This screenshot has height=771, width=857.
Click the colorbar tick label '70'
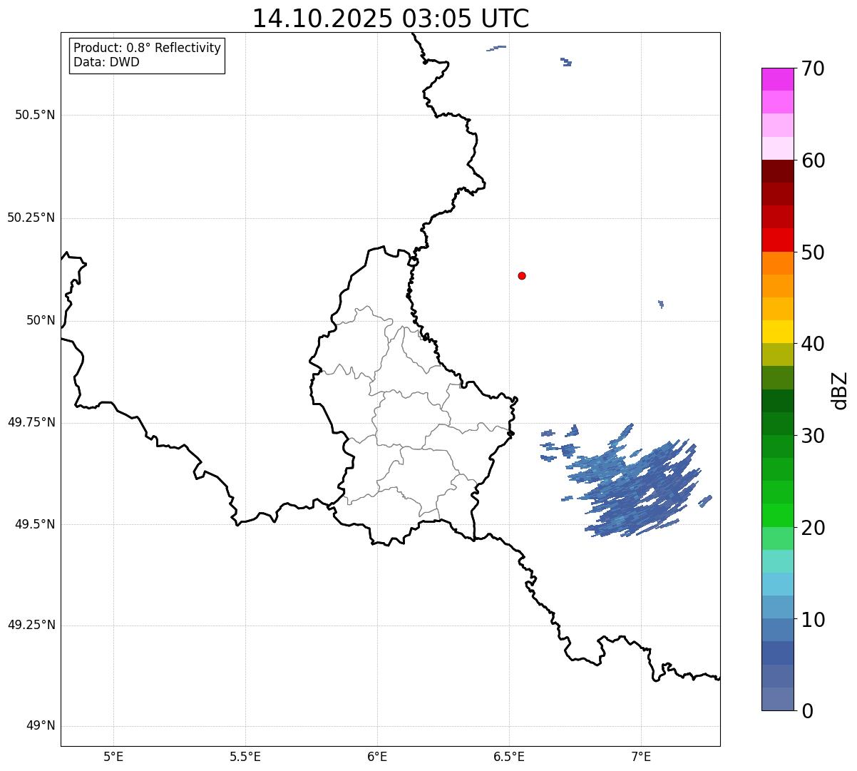coord(812,68)
